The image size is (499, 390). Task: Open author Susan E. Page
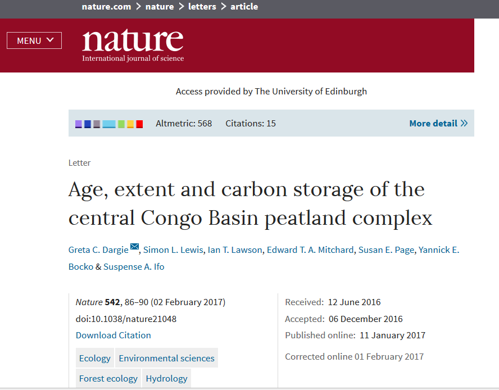tap(387, 250)
